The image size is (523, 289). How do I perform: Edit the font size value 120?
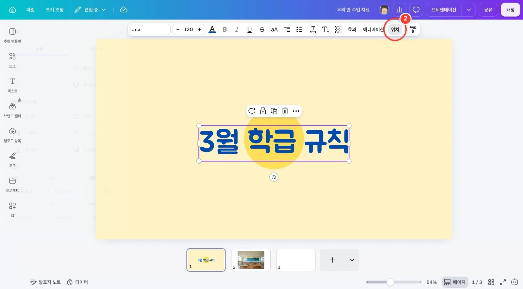189,29
